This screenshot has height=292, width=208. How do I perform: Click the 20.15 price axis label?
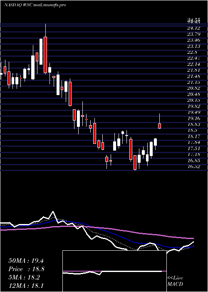tap(194, 100)
